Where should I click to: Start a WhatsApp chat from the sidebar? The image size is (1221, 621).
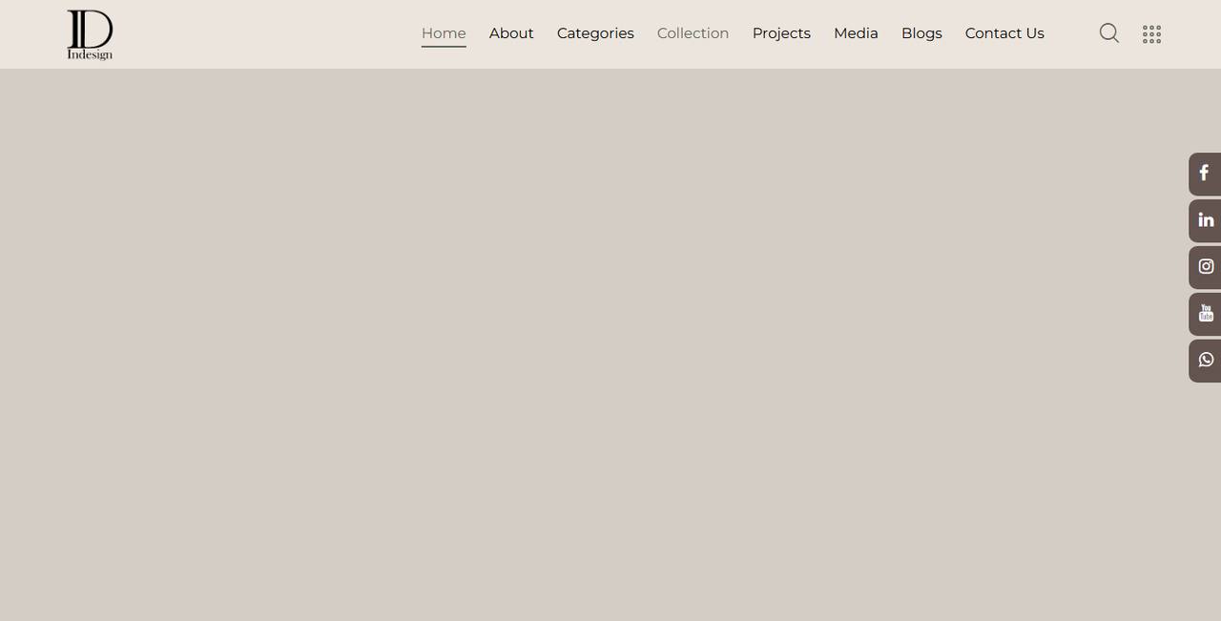(1205, 361)
